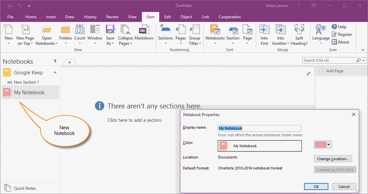Select My Notebook in Notebooks pane
Viewport: 368px width, 194px height.
tap(30, 92)
